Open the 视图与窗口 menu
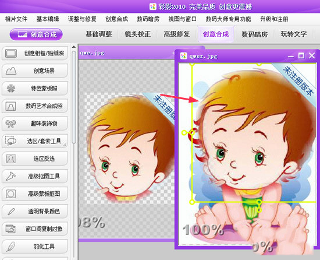Image resolution: width=320 pixels, height=260 pixels. click(x=183, y=19)
